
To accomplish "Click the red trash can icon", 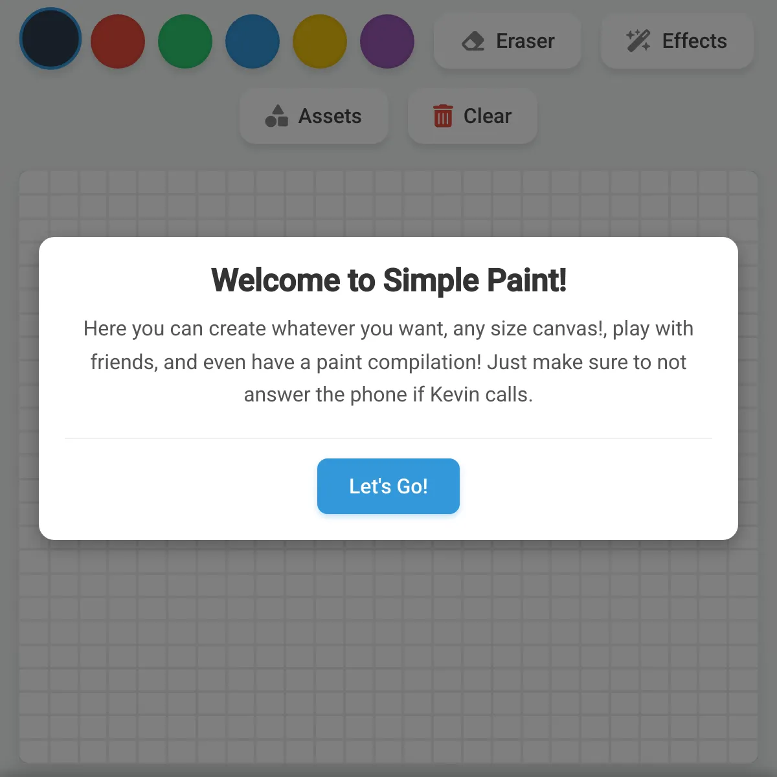I will pyautogui.click(x=443, y=116).
